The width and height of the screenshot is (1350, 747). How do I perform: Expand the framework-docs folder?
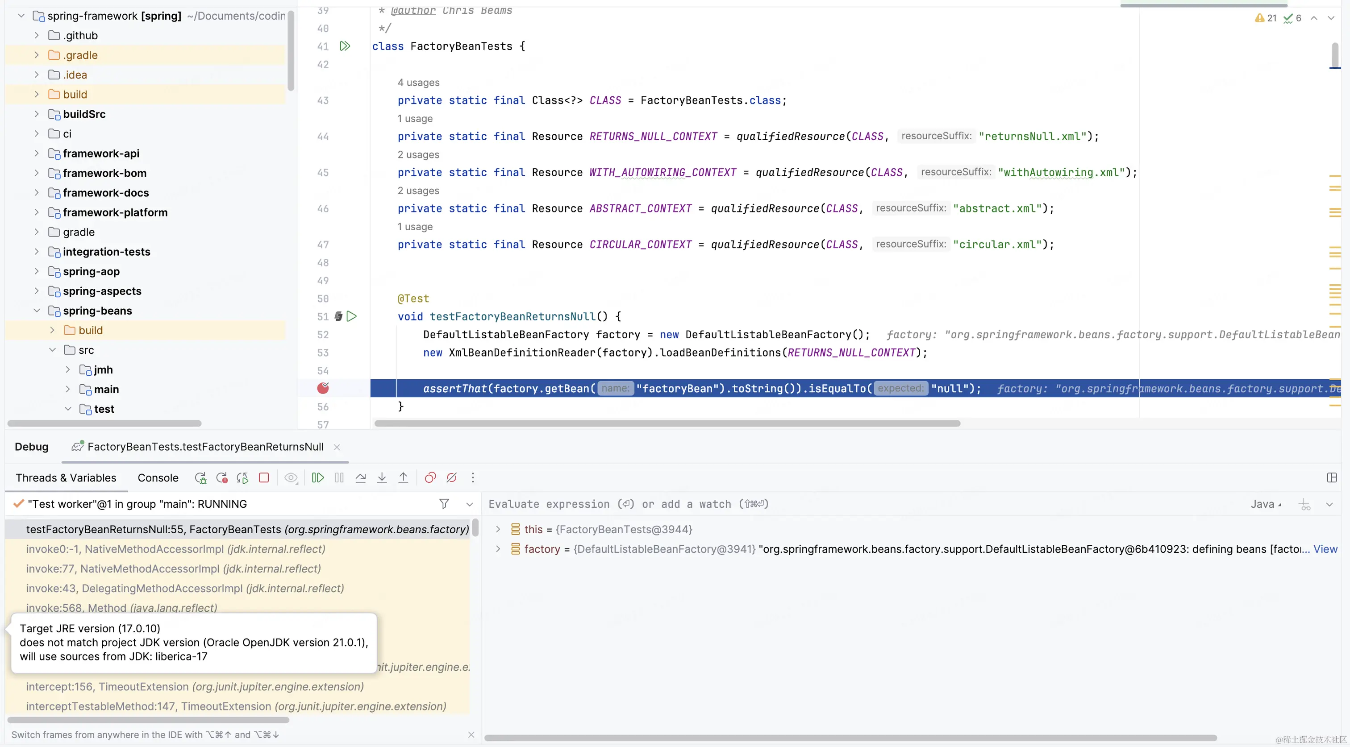[x=37, y=193]
